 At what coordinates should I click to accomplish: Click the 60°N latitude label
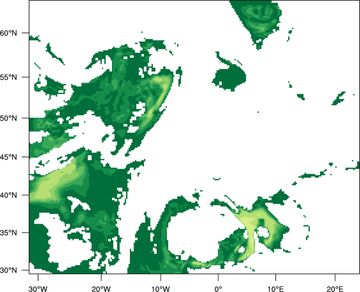(9, 33)
